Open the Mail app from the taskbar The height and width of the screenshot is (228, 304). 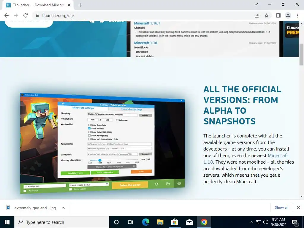[189, 222]
